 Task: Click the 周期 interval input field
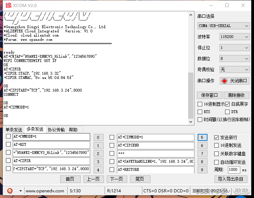click(x=234, y=170)
